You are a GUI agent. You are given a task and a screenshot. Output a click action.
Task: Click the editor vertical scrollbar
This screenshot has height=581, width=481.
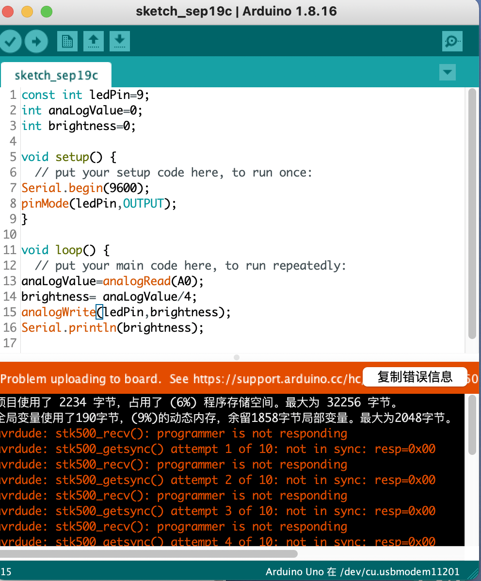pos(472,214)
